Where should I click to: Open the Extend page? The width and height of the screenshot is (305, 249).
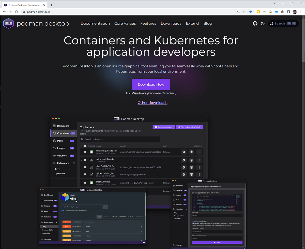pos(192,23)
